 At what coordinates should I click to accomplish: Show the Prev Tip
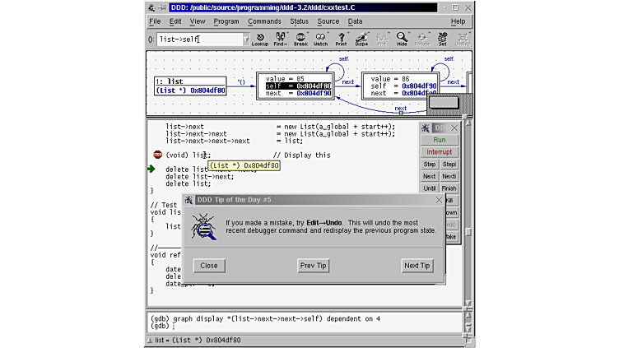coord(313,266)
